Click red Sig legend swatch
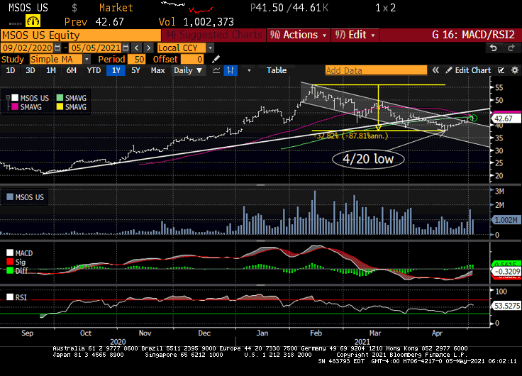The image size is (522, 376). click(10, 262)
